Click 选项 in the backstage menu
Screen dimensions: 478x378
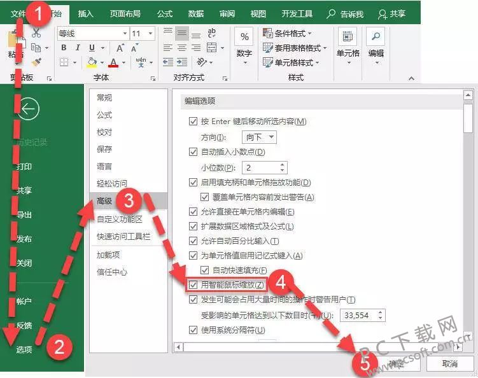(x=24, y=349)
